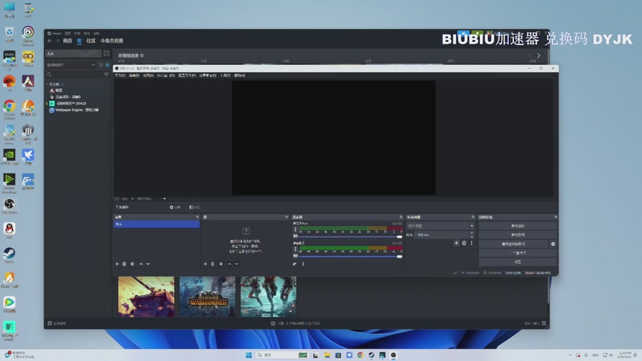The height and width of the screenshot is (361, 642).
Task: Open source Properties button in source toolbar
Action: pyautogui.click(x=175, y=208)
